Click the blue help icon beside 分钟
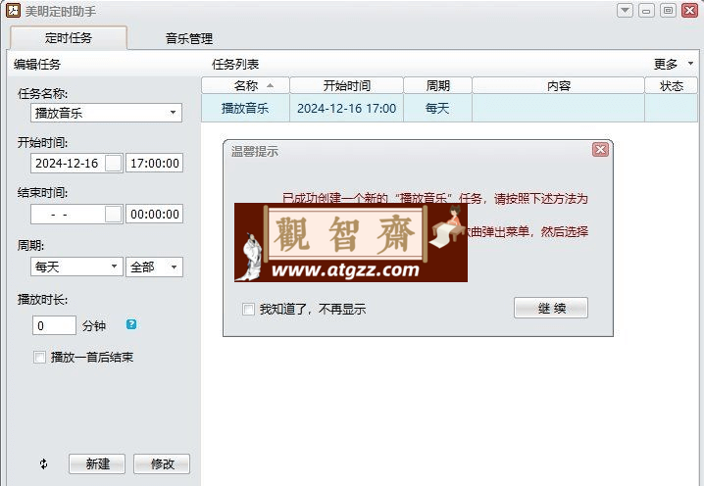 [x=131, y=324]
